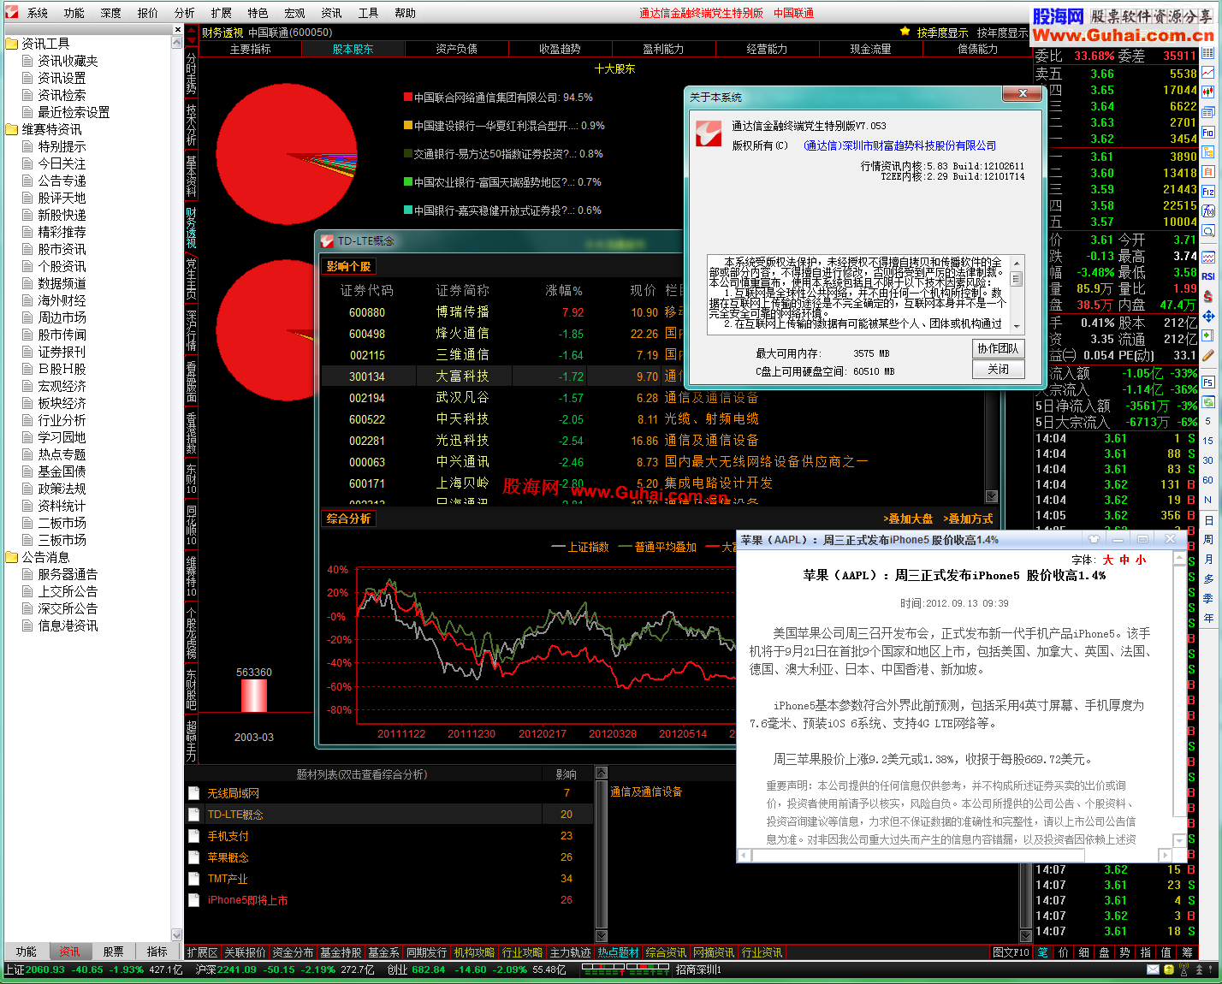This screenshot has width=1222, height=984.
Task: Open the f(x) formula manager icon
Action: tap(1208, 211)
